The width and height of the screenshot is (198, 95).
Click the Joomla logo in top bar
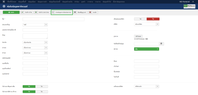pyautogui.click(x=4, y=2)
